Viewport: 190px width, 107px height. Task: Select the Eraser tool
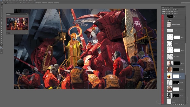click(1, 27)
